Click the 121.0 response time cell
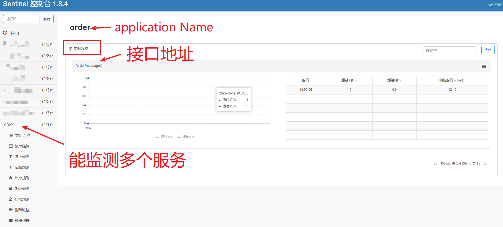The height and width of the screenshot is (227, 503). click(452, 90)
